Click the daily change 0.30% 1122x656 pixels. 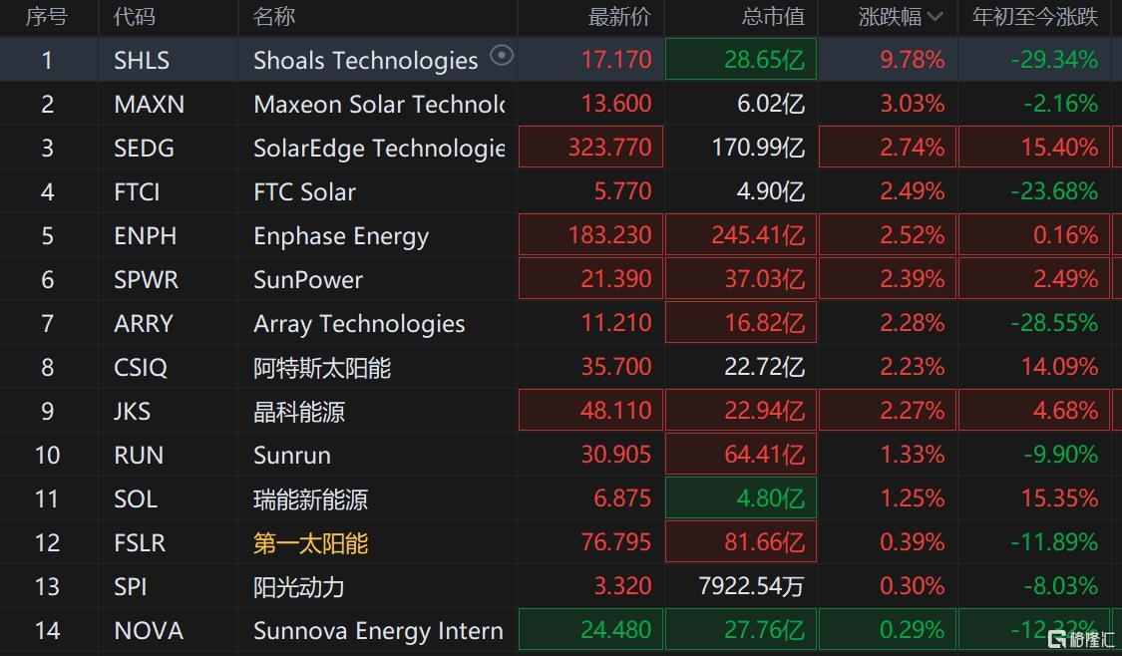913,586
